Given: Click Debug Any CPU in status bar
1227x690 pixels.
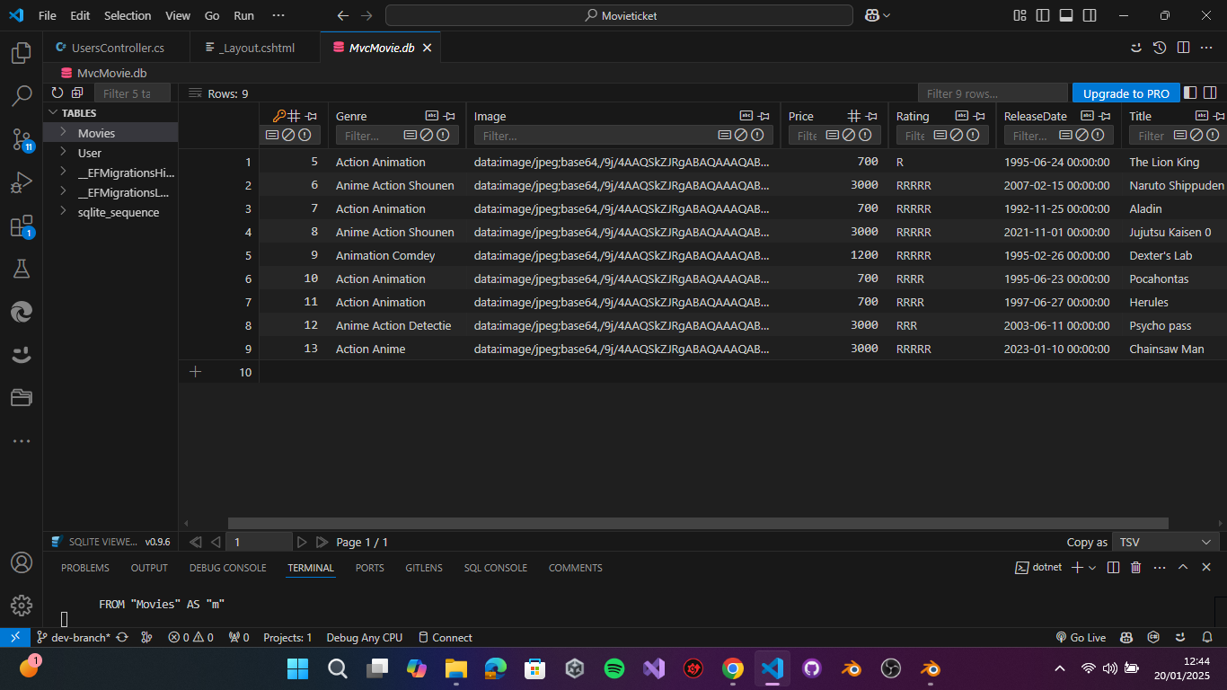Looking at the screenshot, I should point(364,637).
